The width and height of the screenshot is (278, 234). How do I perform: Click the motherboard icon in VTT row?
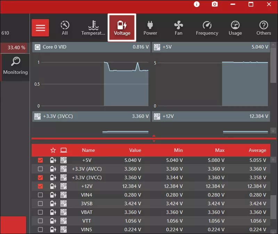point(64,221)
